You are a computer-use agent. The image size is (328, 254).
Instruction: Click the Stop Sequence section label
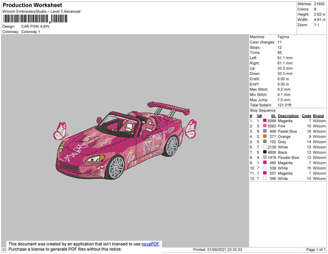[x=263, y=110]
